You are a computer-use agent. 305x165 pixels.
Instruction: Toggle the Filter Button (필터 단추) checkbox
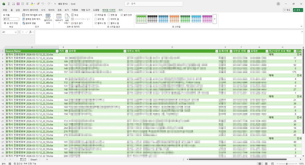(122, 15)
